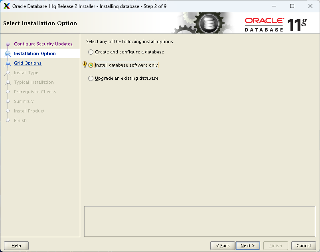Click the Finish step label in sidebar
This screenshot has width=320, height=252.
coord(20,120)
